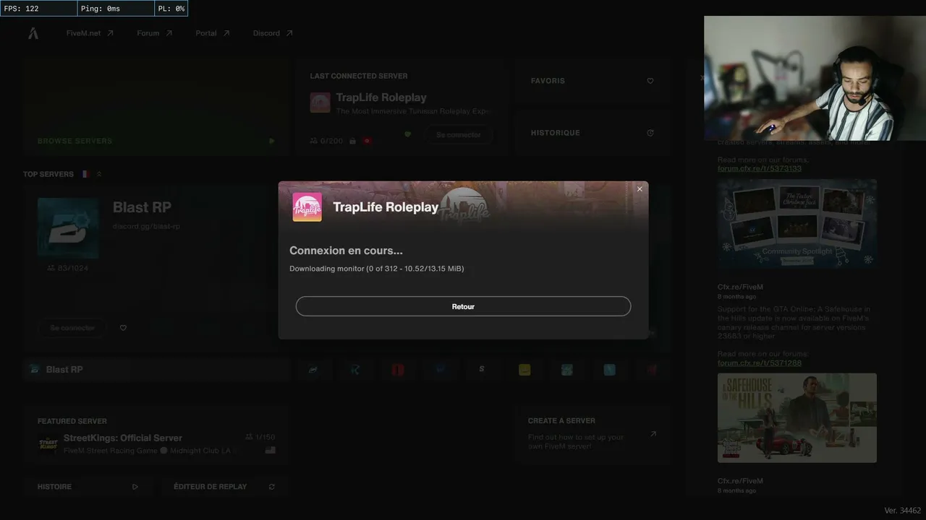
Task: Select the white S server icon in strip
Action: point(482,370)
